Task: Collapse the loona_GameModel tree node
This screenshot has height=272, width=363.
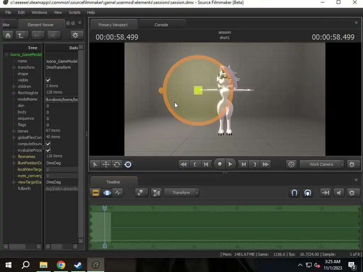Action: 6,55
